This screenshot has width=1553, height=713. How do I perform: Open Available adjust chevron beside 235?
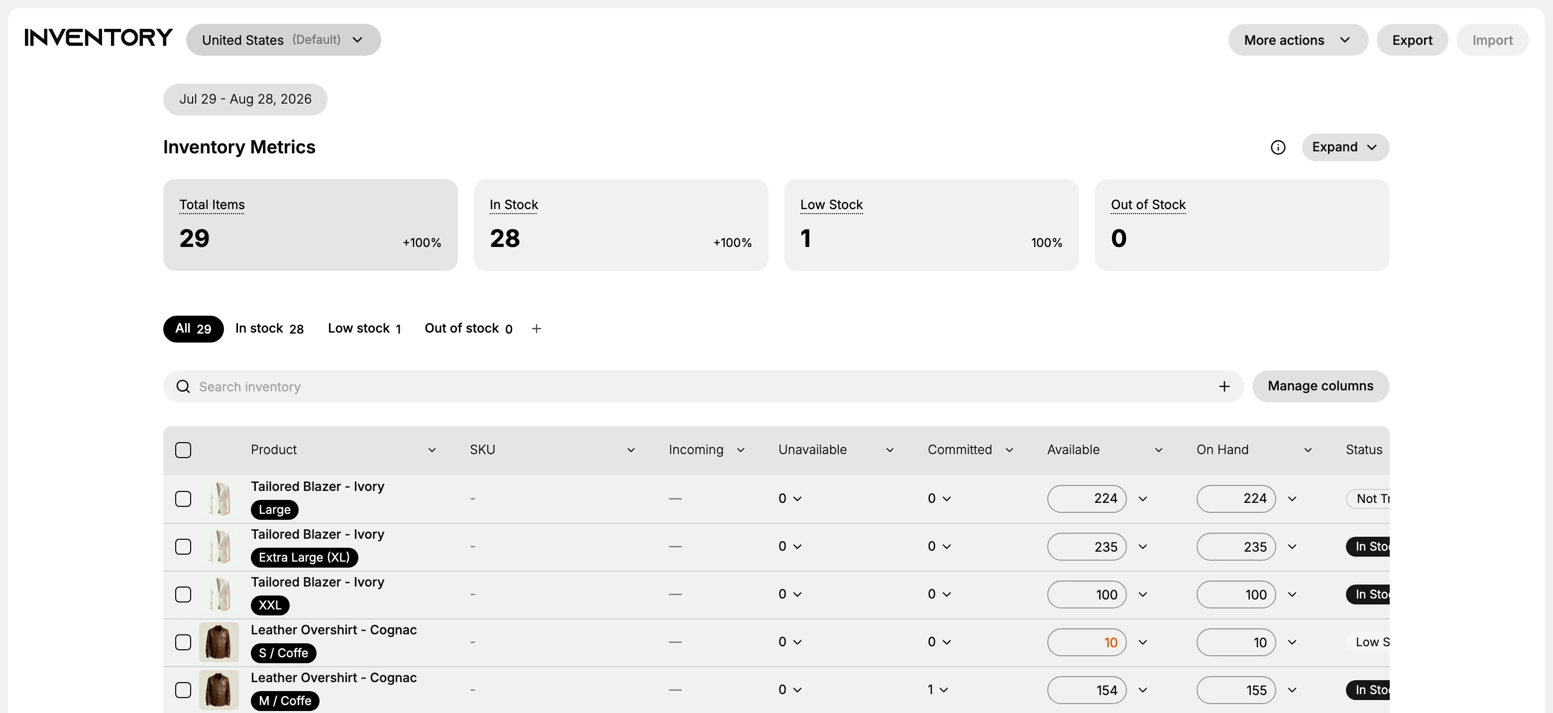[x=1142, y=547]
